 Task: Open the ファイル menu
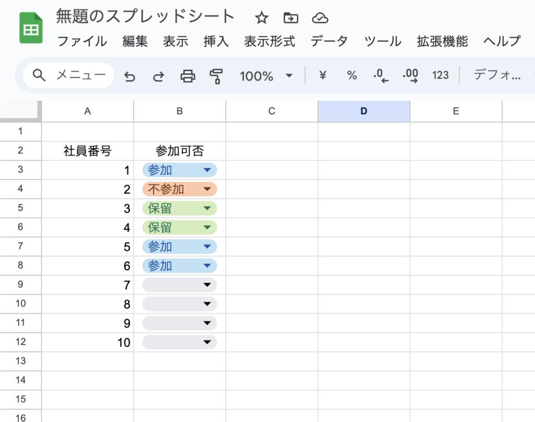point(82,41)
